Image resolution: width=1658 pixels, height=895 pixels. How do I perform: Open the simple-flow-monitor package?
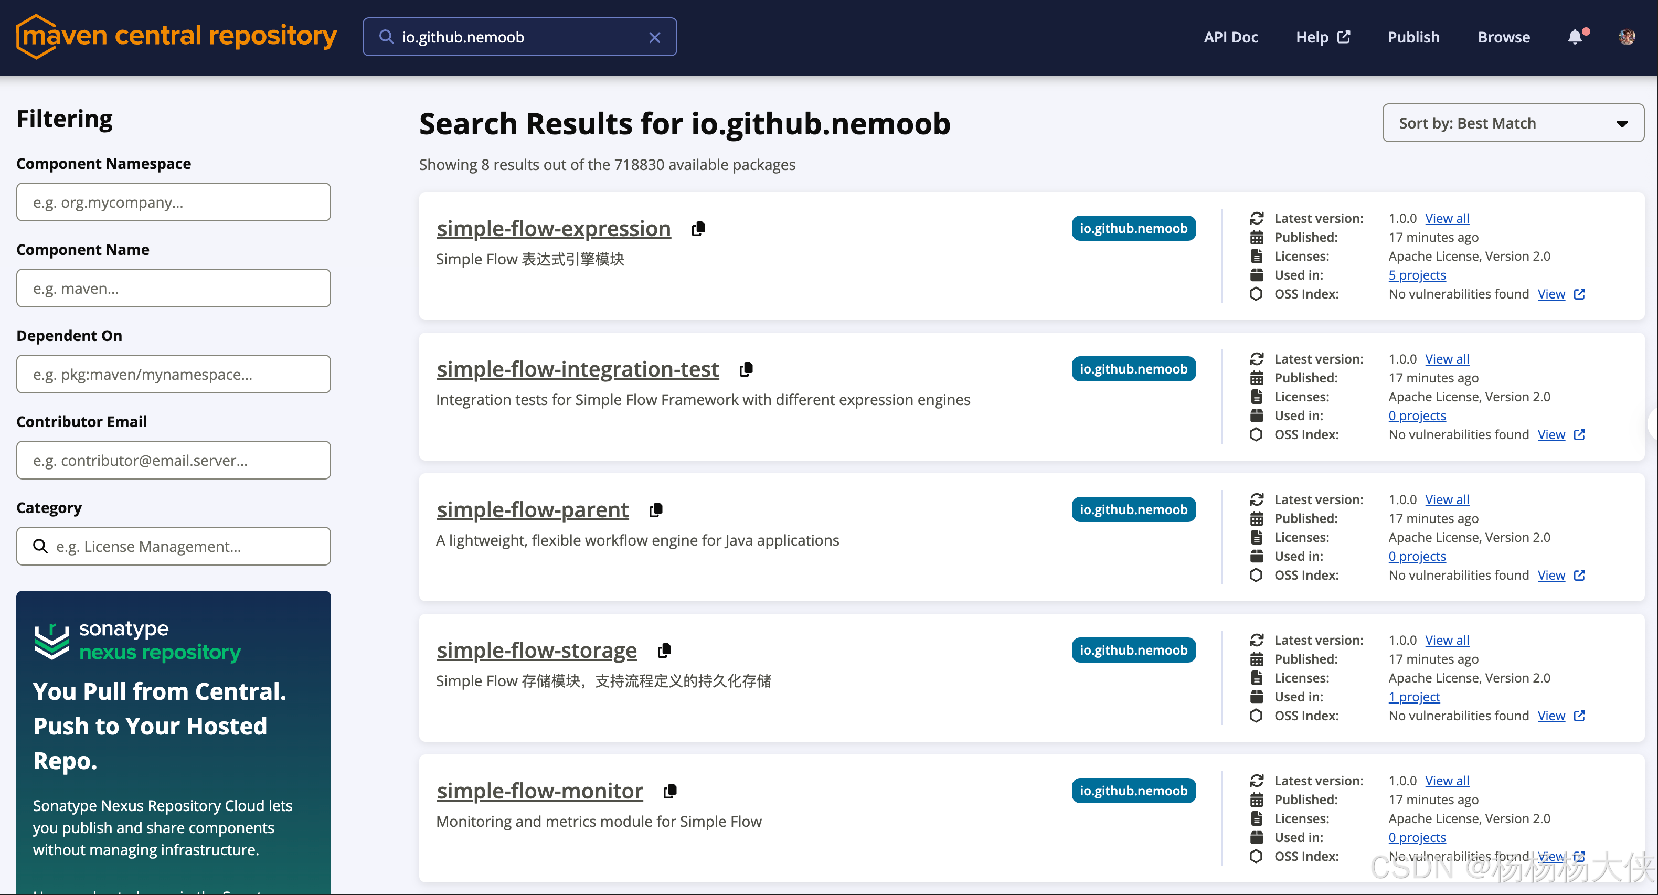pos(539,791)
